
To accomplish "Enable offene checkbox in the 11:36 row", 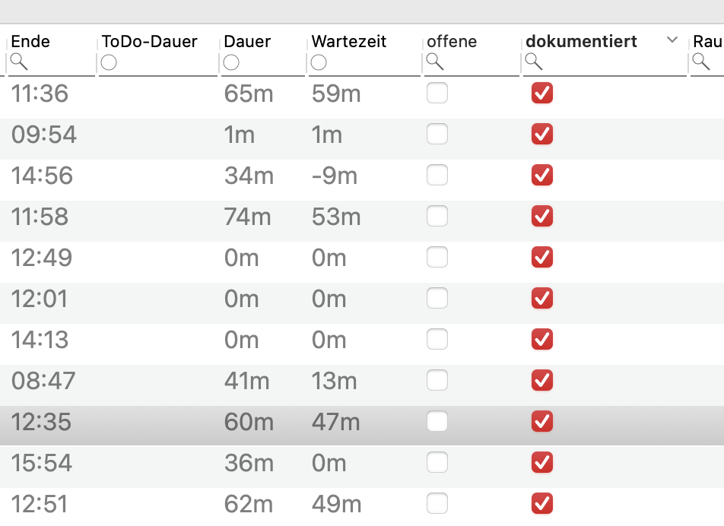I will [437, 93].
